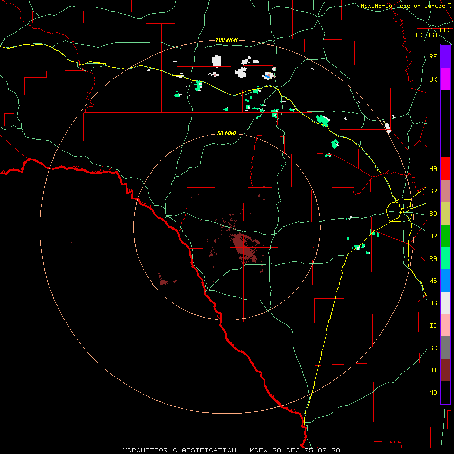Click the 00:30 timestamp

click(x=329, y=450)
